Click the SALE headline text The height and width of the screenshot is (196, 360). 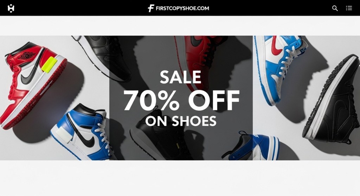[x=180, y=77]
